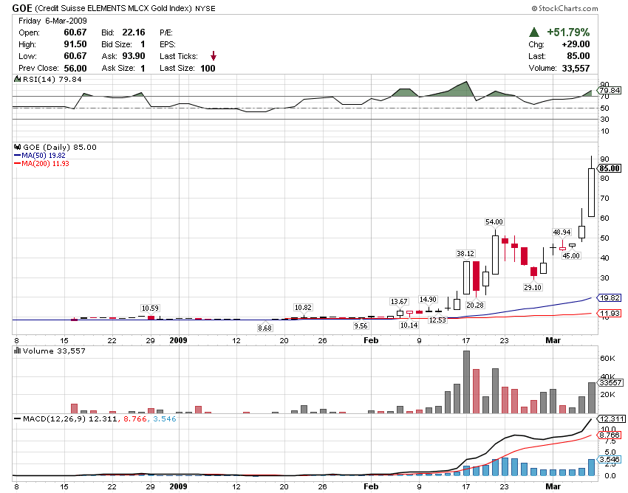
Task: Click the blue MA(50) legend line
Action: (x=18, y=155)
